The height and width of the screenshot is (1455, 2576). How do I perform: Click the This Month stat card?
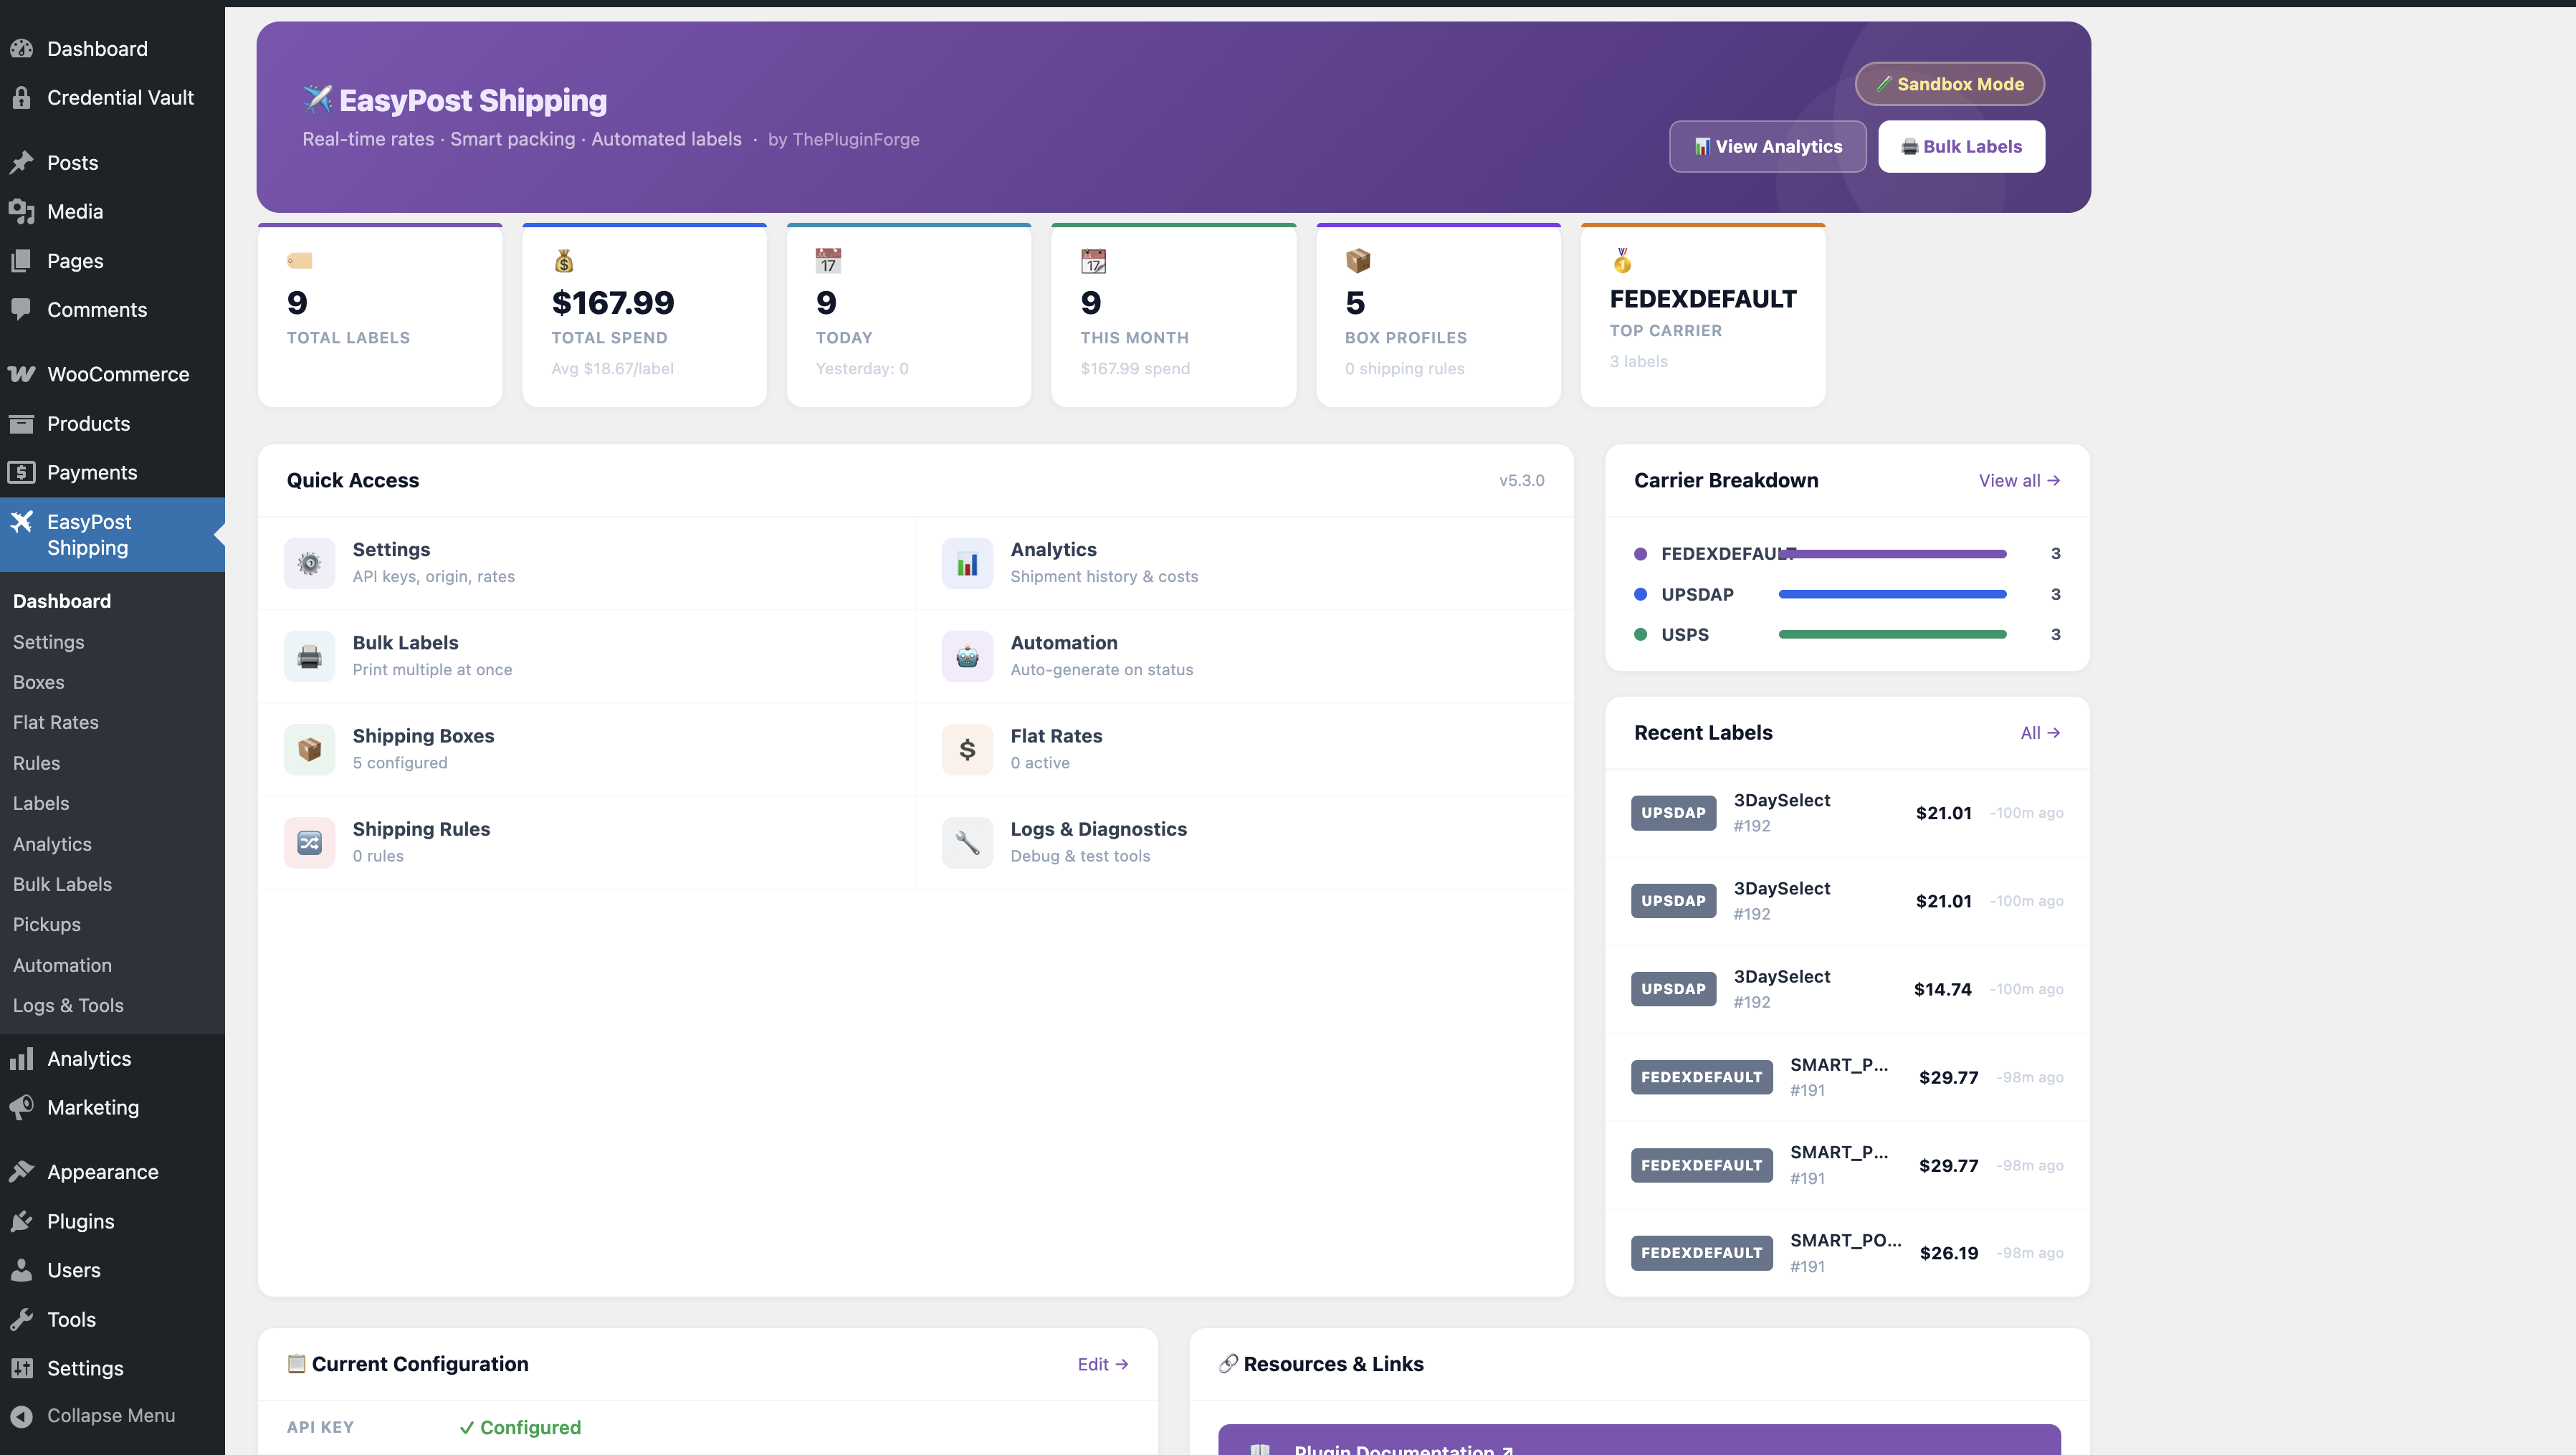[x=1173, y=315]
